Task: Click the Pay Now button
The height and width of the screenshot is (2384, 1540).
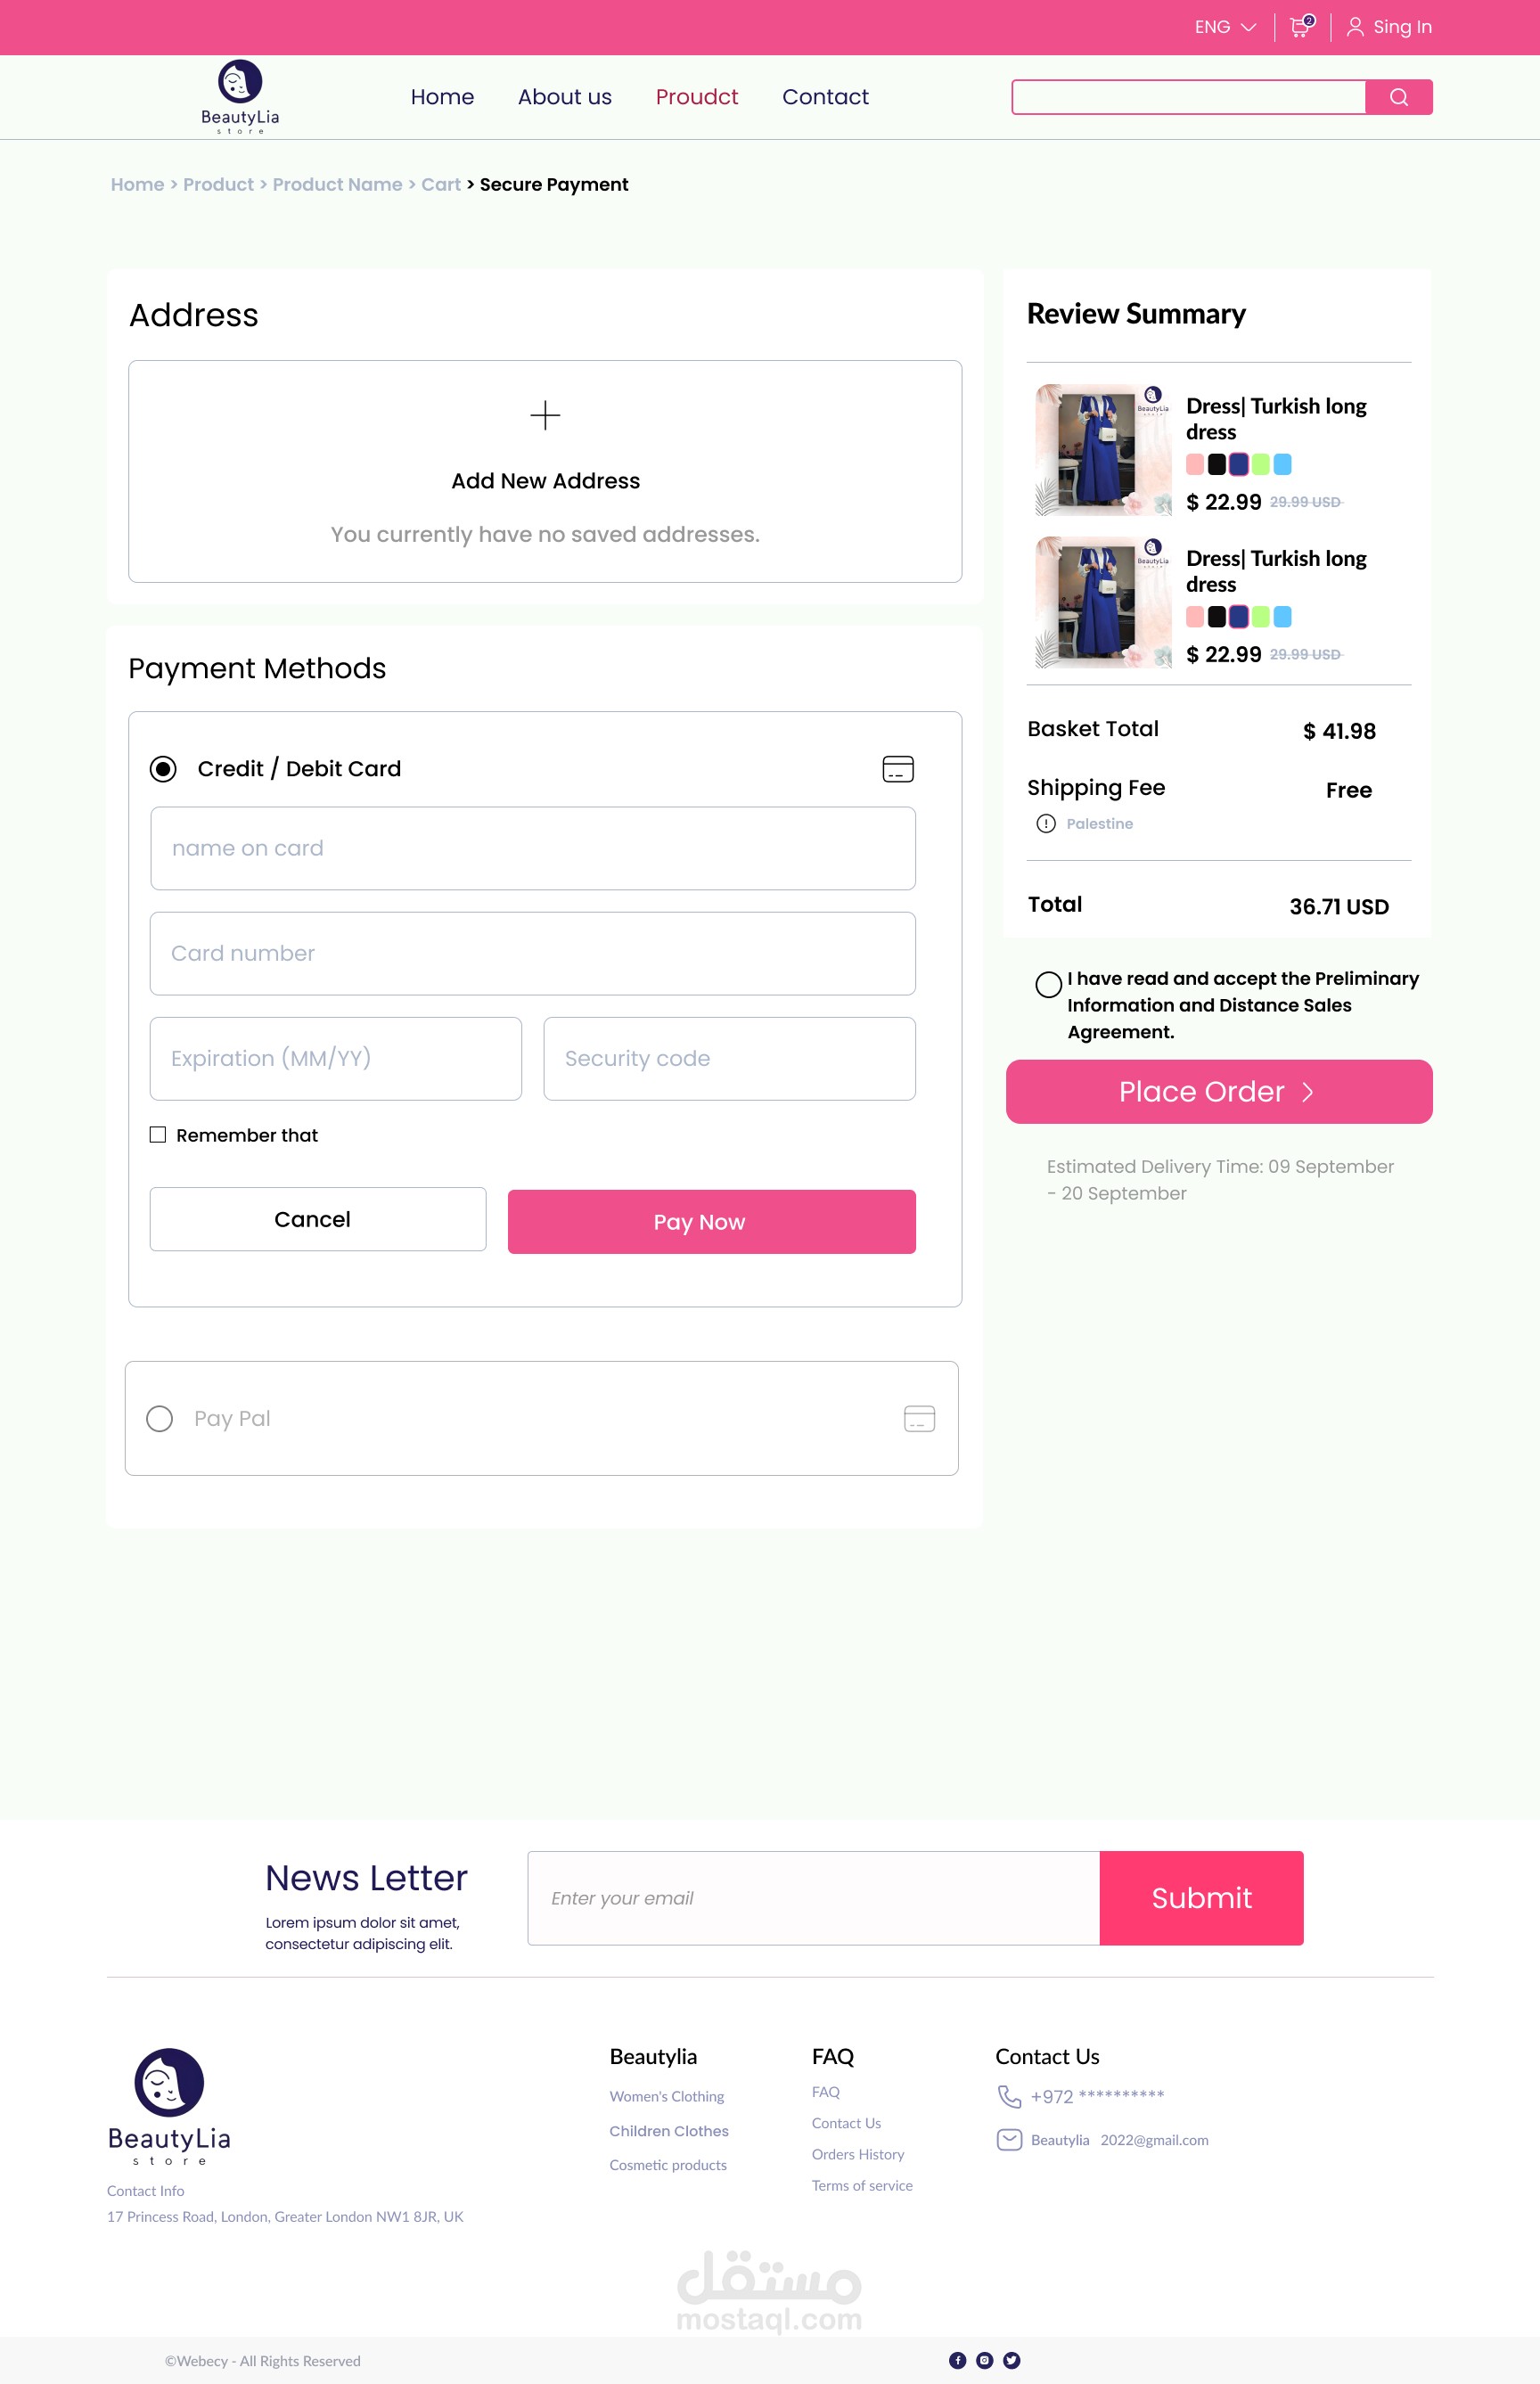Action: pos(711,1221)
